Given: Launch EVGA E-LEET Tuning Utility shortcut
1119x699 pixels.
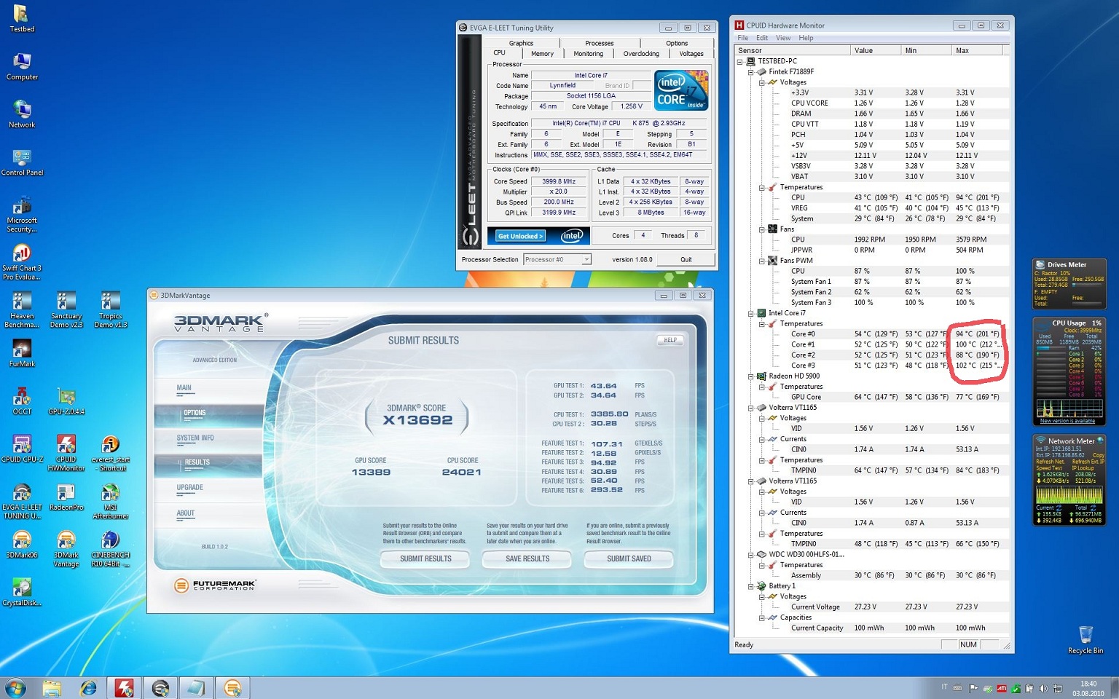Looking at the screenshot, I should pos(22,501).
